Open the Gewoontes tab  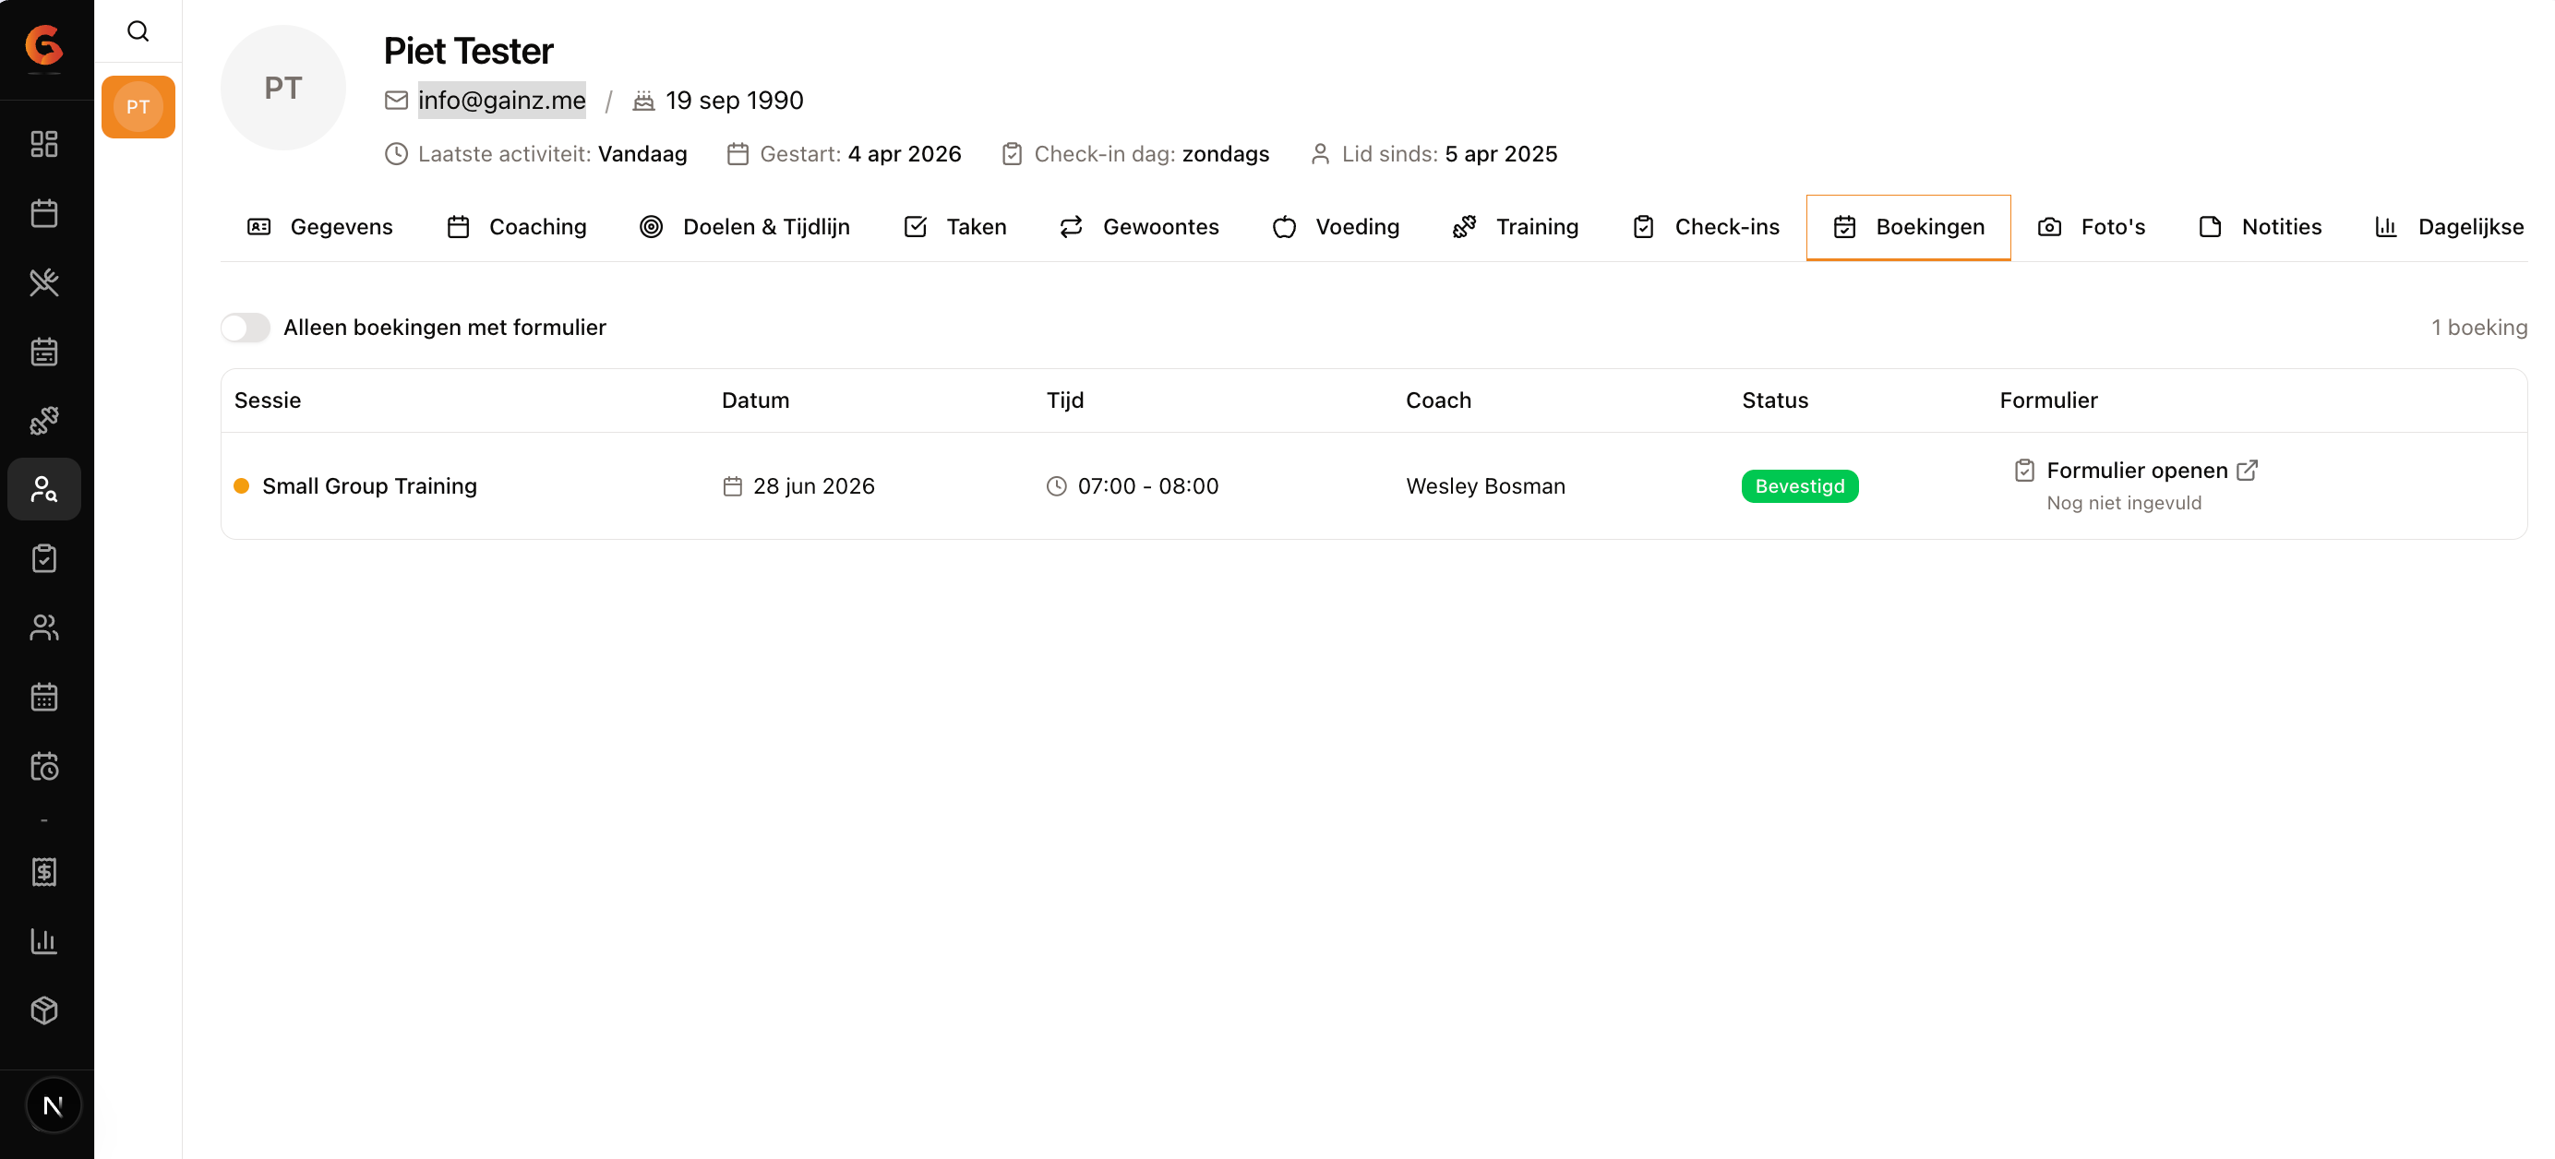[x=1140, y=227]
